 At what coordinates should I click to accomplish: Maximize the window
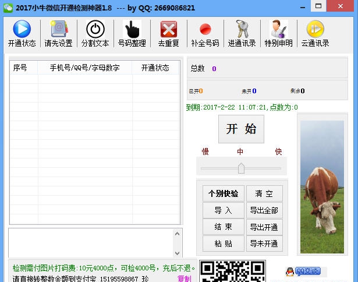(x=318, y=6)
